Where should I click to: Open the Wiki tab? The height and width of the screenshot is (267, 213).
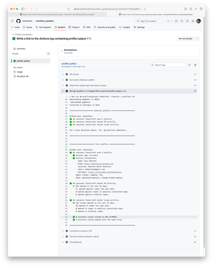click(86, 27)
